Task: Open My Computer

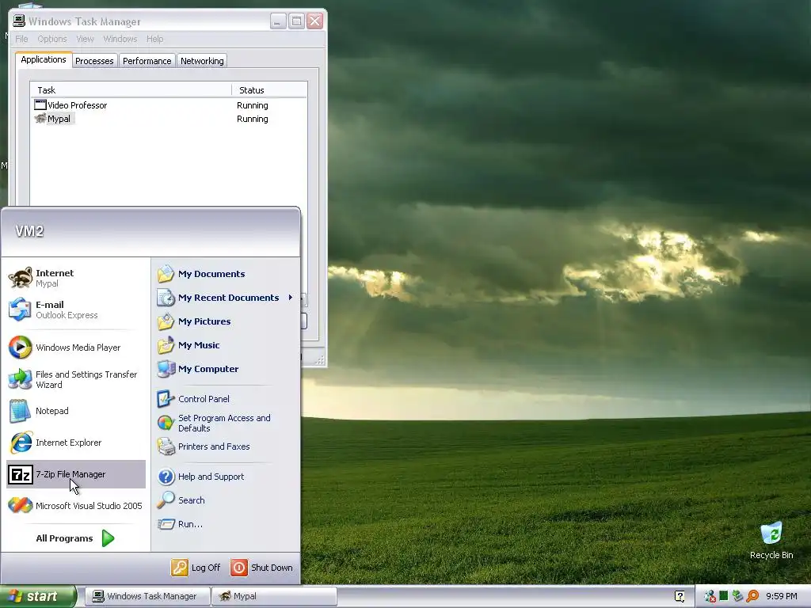Action: 226,369
